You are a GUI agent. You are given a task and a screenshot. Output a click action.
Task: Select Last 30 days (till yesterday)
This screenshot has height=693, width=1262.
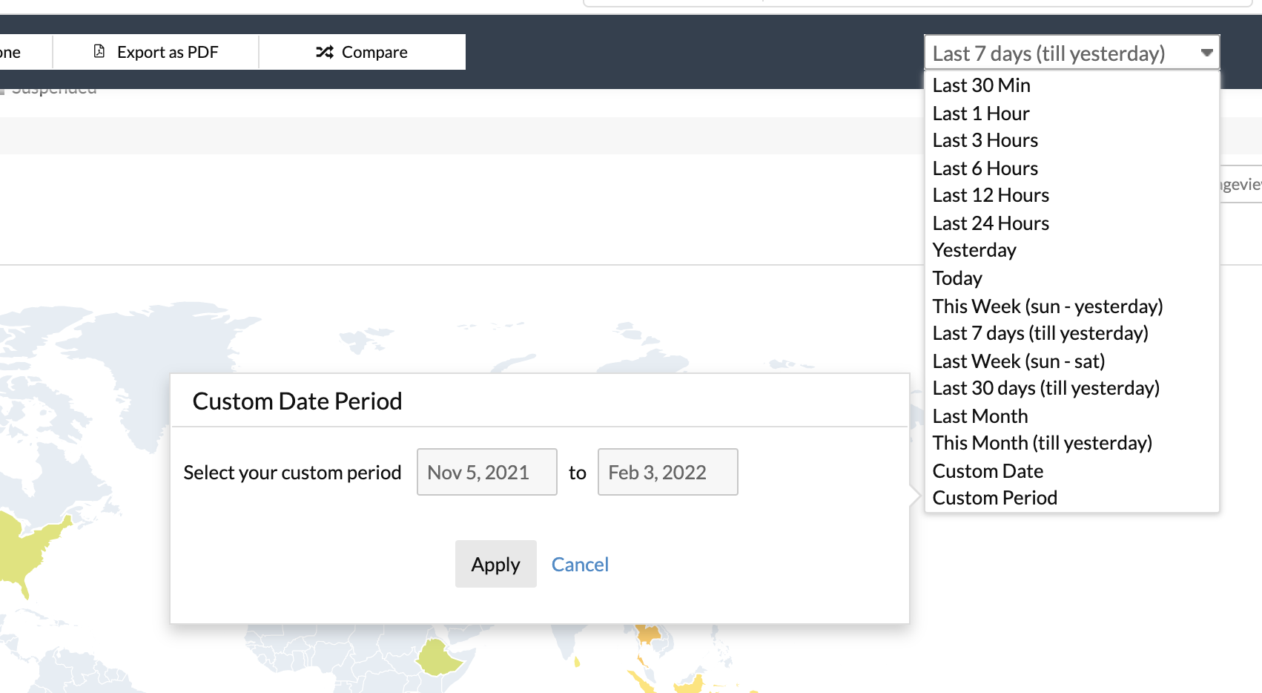[1045, 388]
